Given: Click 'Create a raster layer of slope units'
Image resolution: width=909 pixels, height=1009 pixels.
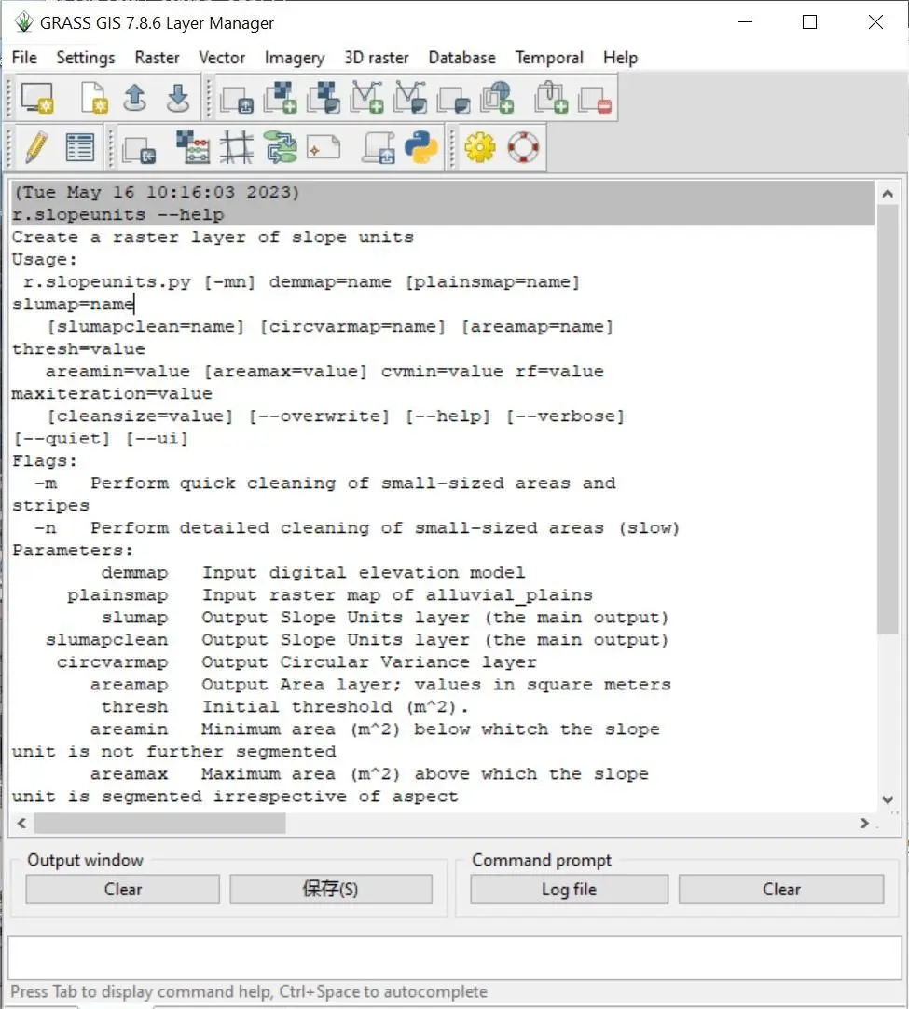Looking at the screenshot, I should point(213,238).
